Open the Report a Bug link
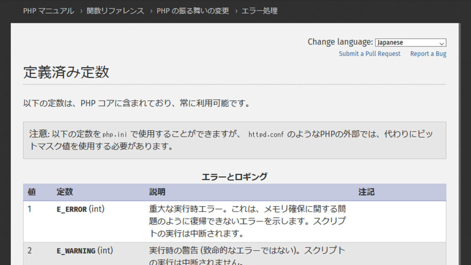This screenshot has height=265, width=471. pyautogui.click(x=428, y=54)
